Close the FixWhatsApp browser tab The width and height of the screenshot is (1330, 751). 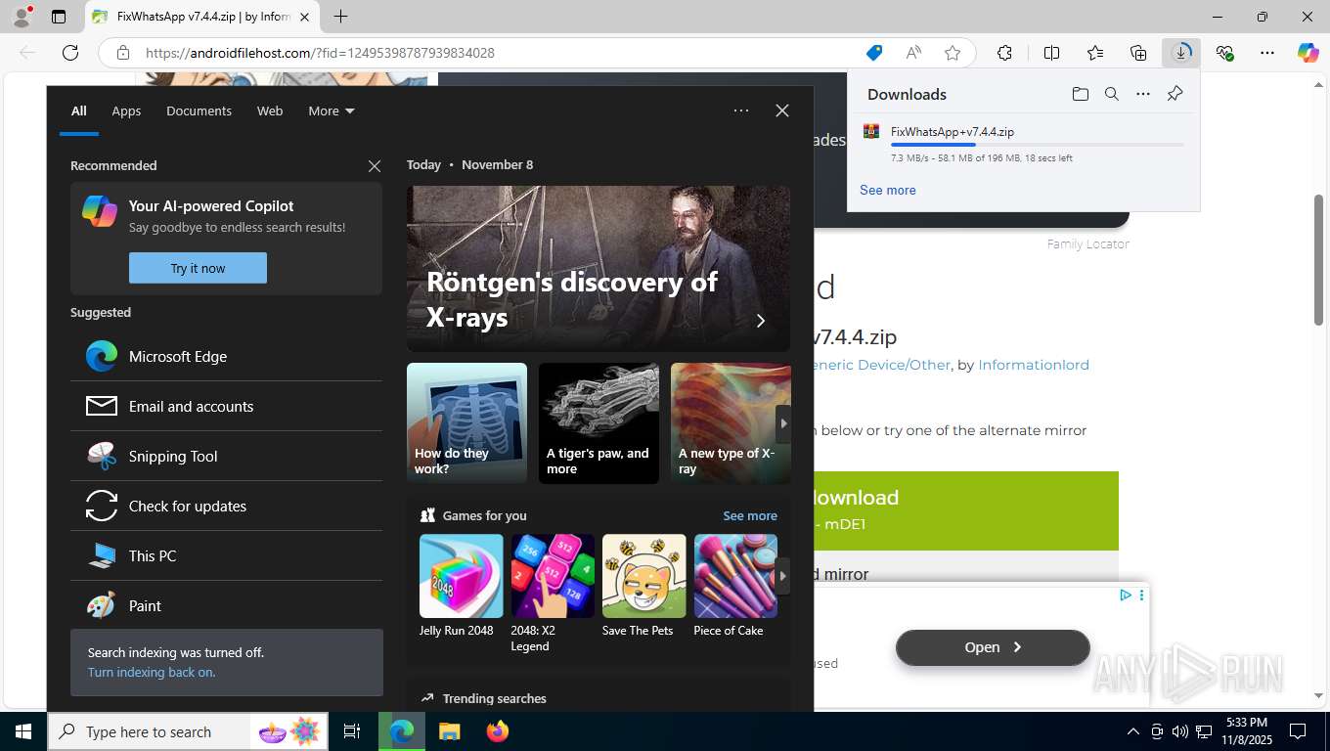tap(304, 17)
